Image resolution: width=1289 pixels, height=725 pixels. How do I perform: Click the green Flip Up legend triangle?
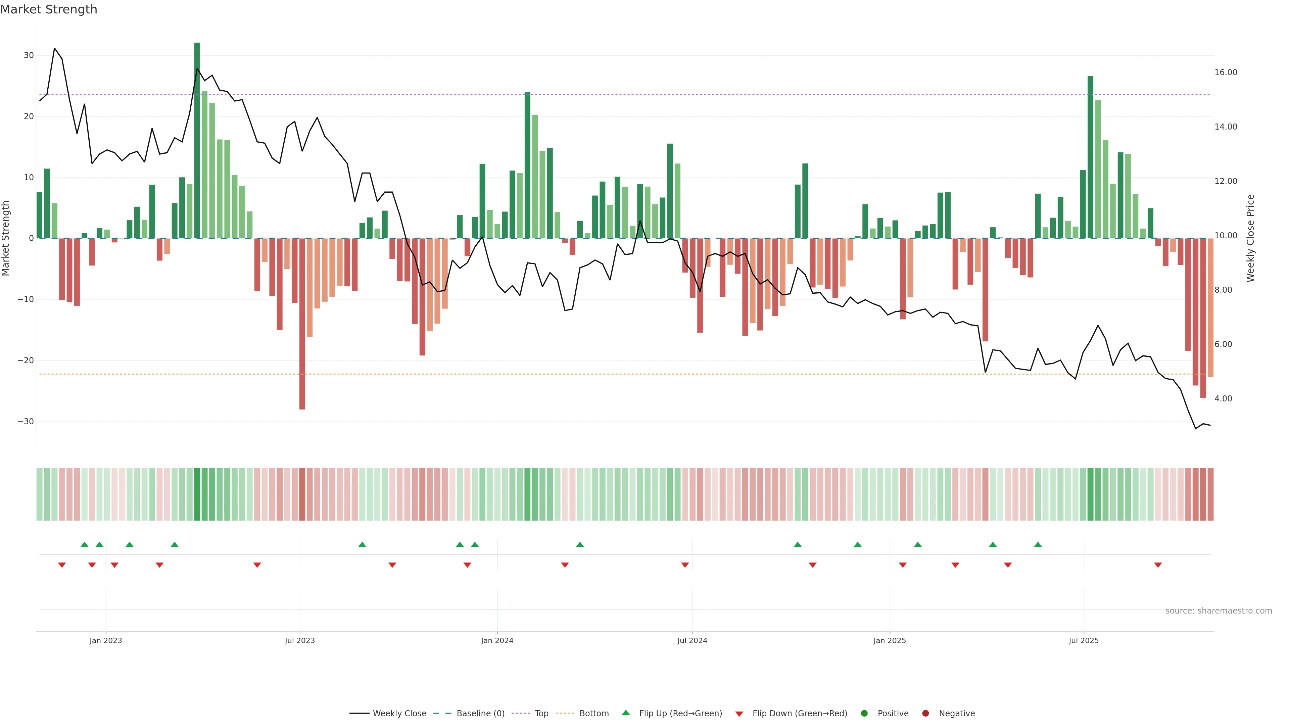[625, 713]
